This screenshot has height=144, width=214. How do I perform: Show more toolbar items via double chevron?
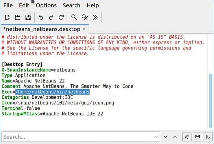point(95,17)
